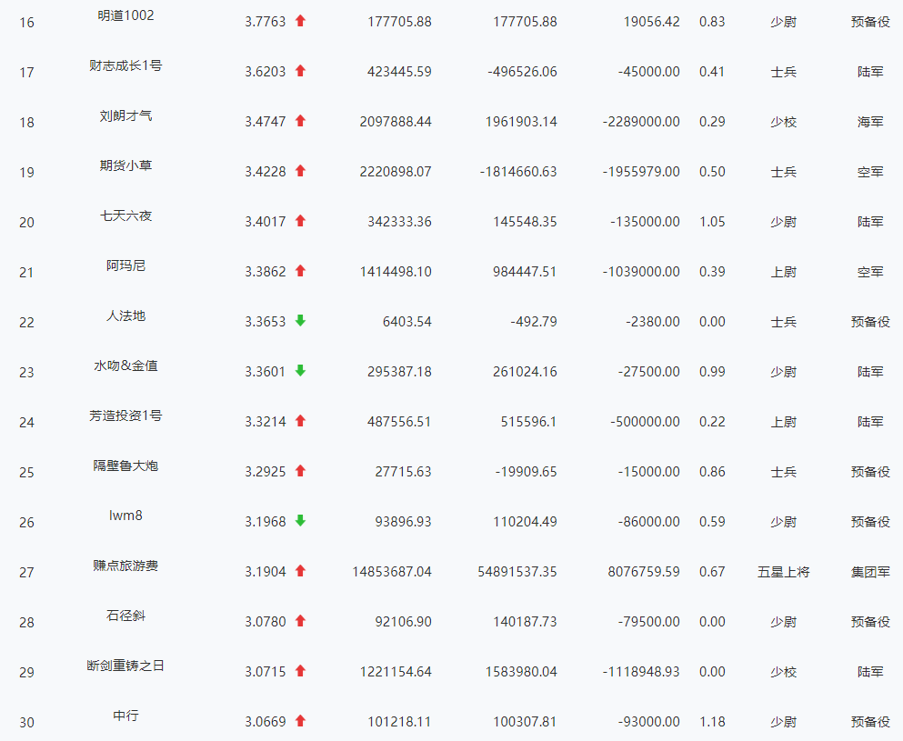Image resolution: width=903 pixels, height=741 pixels.
Task: Click the value 3.7763
Action: pos(266,22)
